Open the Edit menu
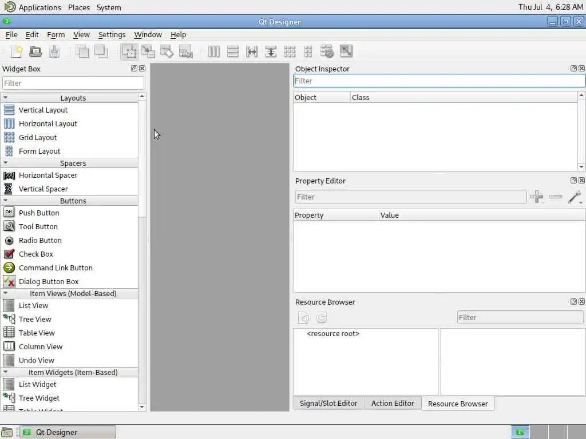 pos(32,35)
